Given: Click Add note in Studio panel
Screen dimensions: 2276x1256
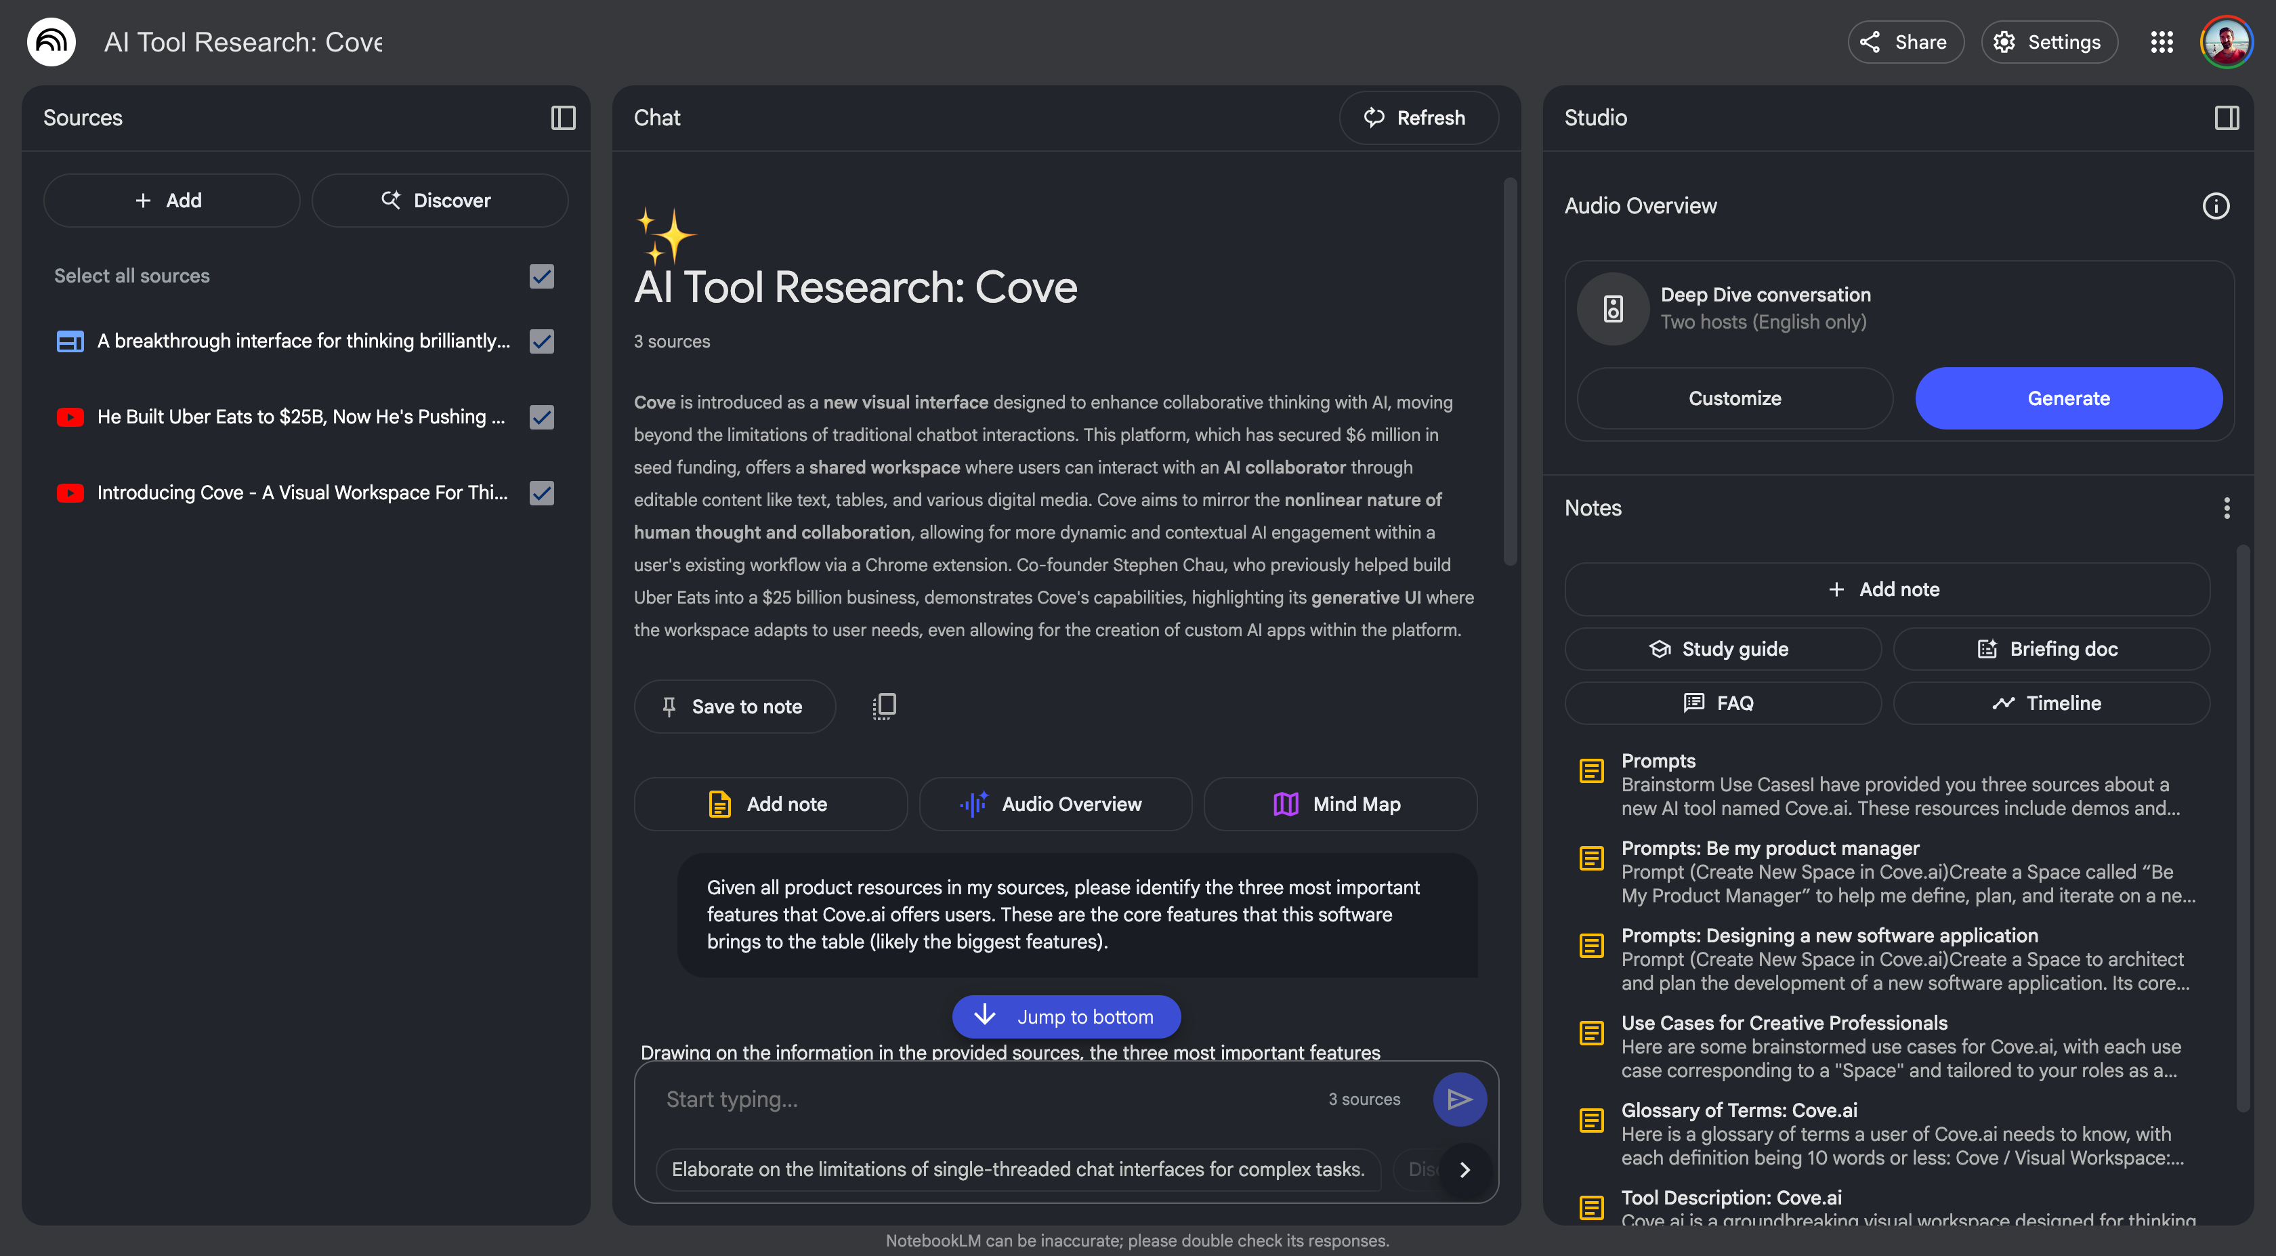Looking at the screenshot, I should coord(1887,589).
